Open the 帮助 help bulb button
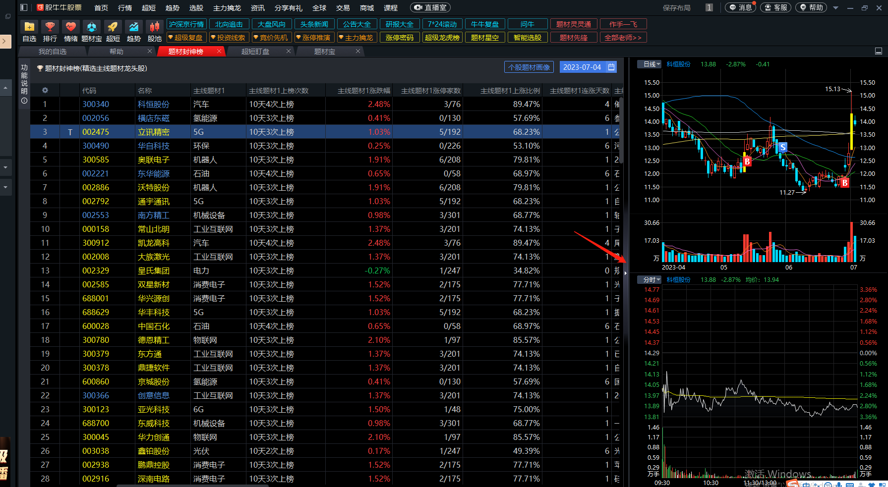Screen dimensions: 888x487 tap(811, 7)
